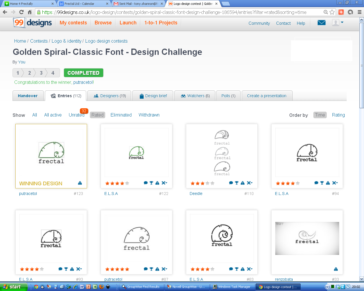
Task: Reload the page with the refresh icon
Action: click(21, 12)
